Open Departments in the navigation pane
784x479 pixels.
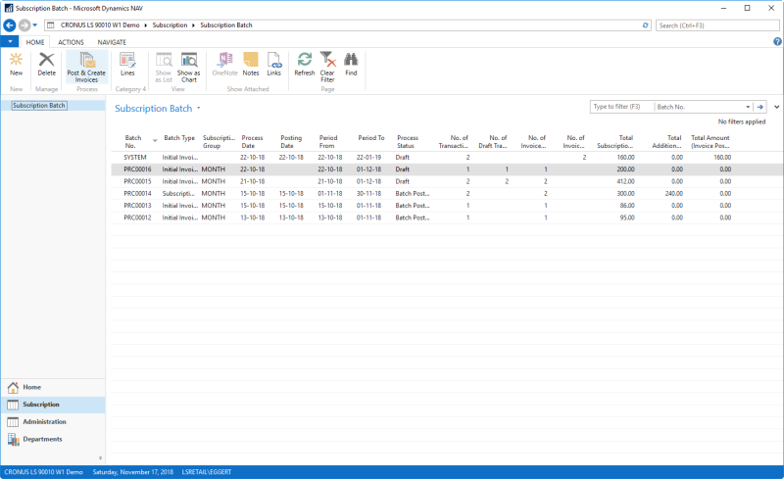[42, 439]
